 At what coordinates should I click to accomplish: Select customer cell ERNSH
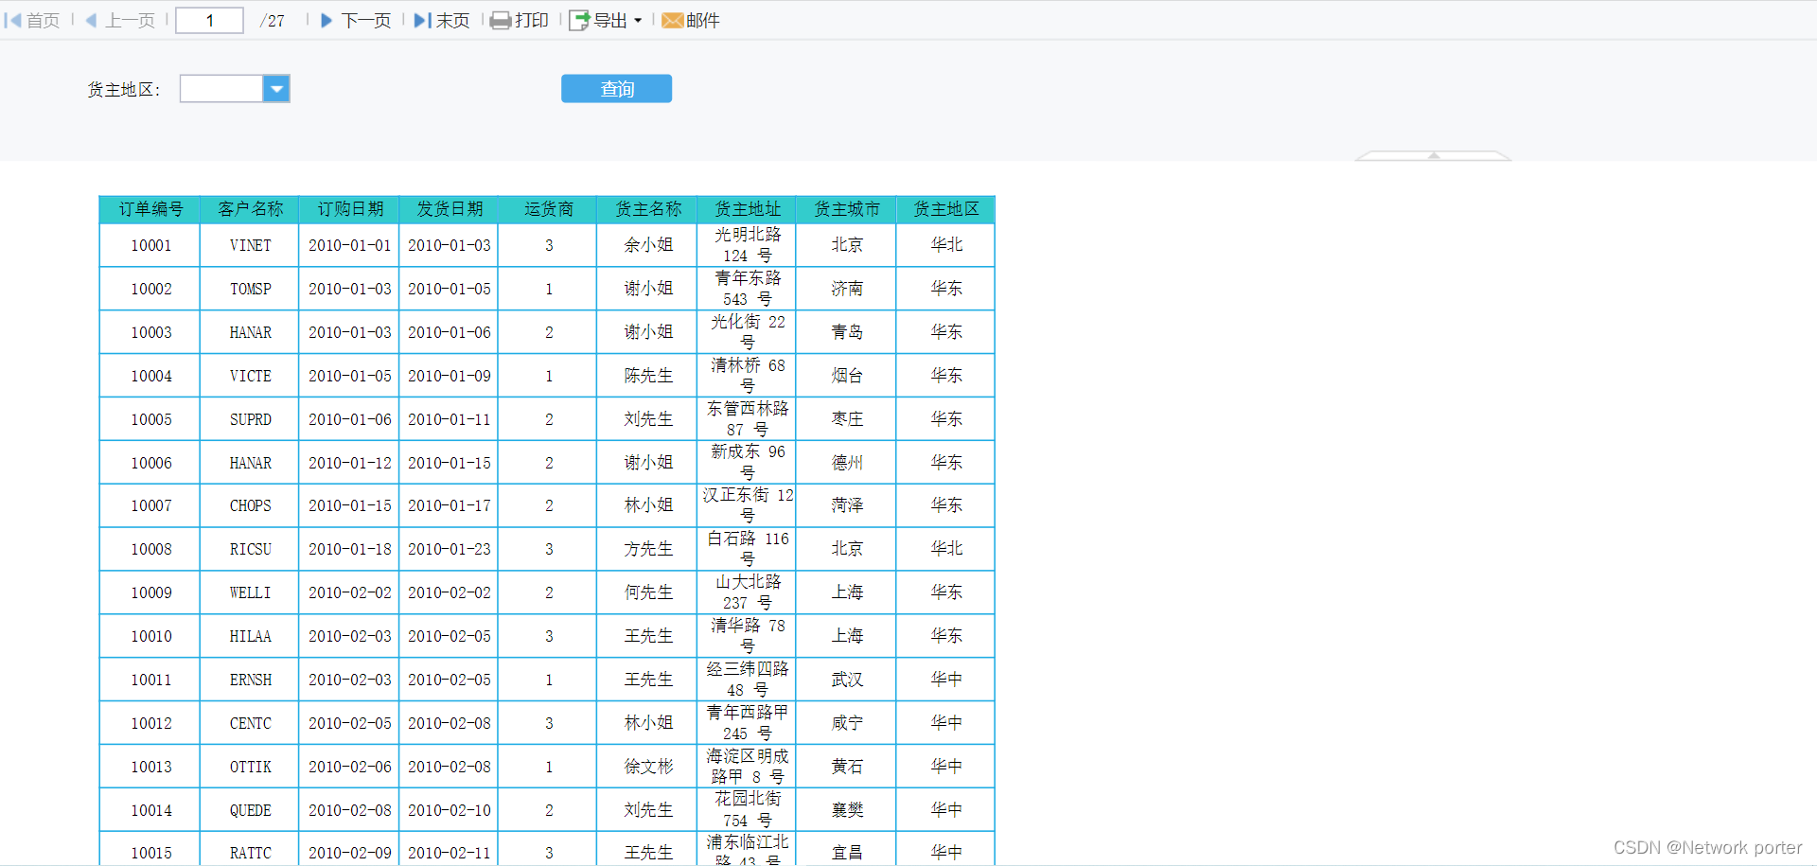point(250,680)
